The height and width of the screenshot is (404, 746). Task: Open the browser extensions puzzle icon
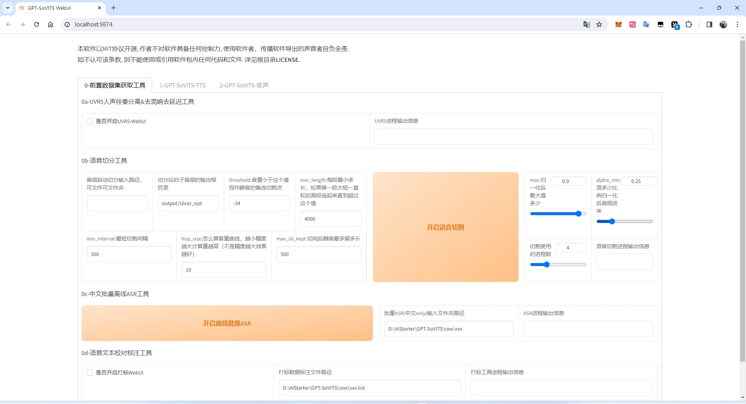[688, 24]
